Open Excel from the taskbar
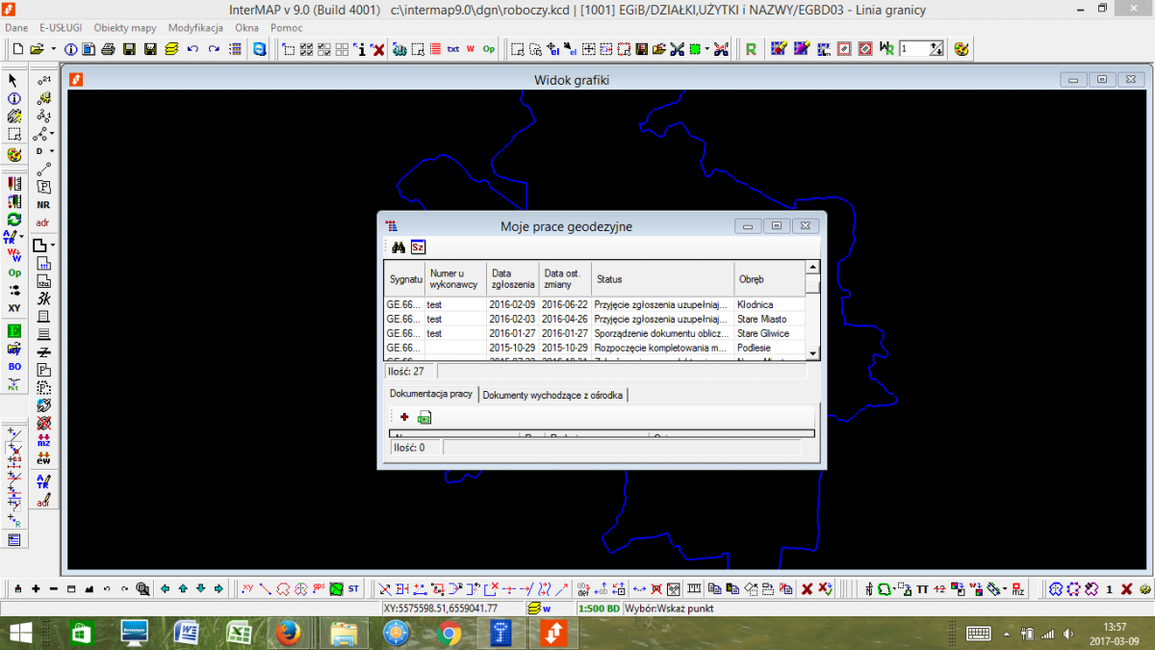This screenshot has height=650, width=1155. pos(237,634)
